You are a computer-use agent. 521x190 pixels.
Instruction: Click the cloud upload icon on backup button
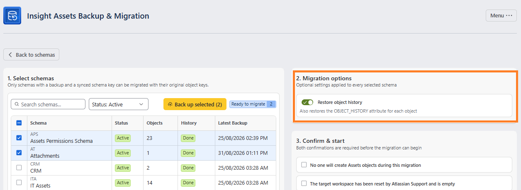click(170, 104)
